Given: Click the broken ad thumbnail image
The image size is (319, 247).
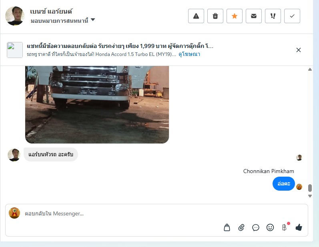Looking at the screenshot, I should (15, 50).
